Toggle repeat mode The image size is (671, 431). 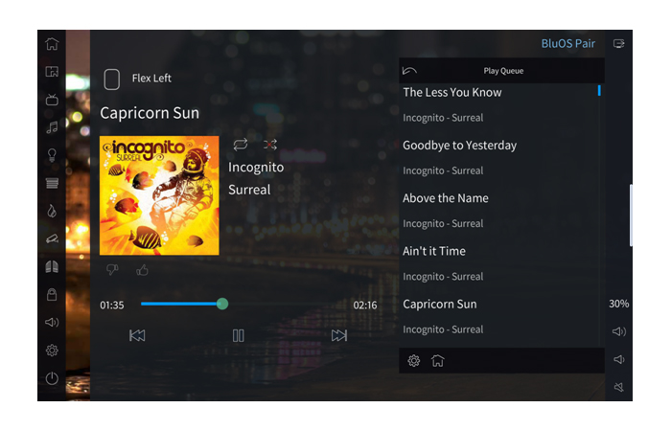coord(241,145)
